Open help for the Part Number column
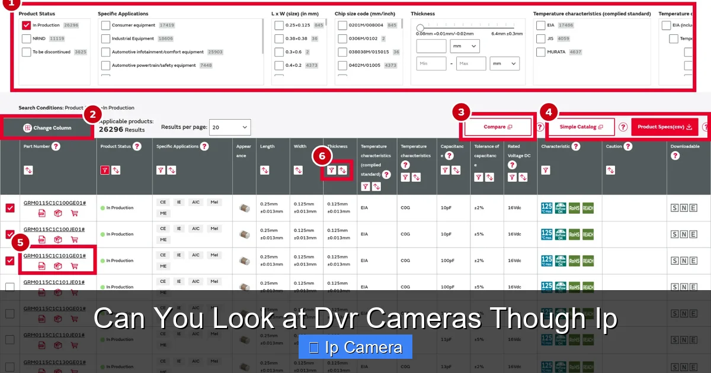 pyautogui.click(x=56, y=146)
